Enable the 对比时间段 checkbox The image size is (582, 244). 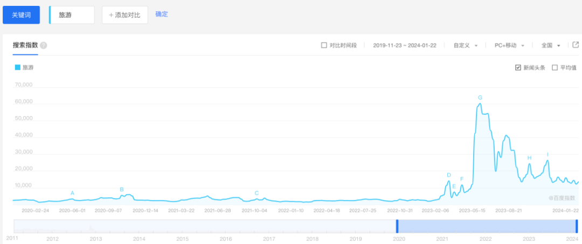point(324,46)
